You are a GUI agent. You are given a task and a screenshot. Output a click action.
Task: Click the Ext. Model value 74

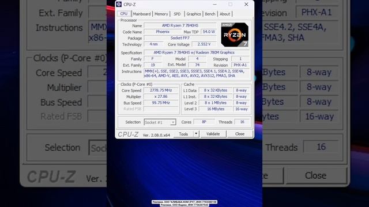[197, 65]
